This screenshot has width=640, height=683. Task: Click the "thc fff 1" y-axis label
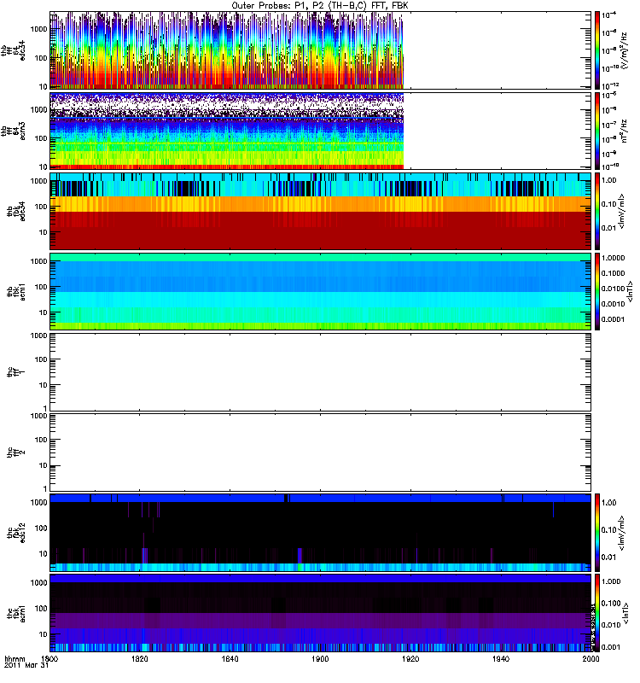point(16,372)
